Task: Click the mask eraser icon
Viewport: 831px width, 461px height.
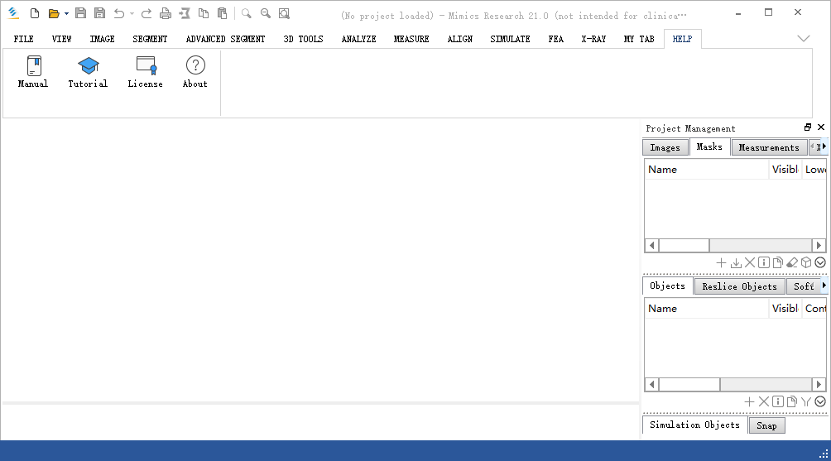Action: [792, 263]
